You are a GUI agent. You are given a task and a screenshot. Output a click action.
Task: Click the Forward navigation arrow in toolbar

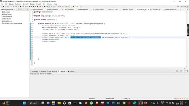click(x=76, y=6)
